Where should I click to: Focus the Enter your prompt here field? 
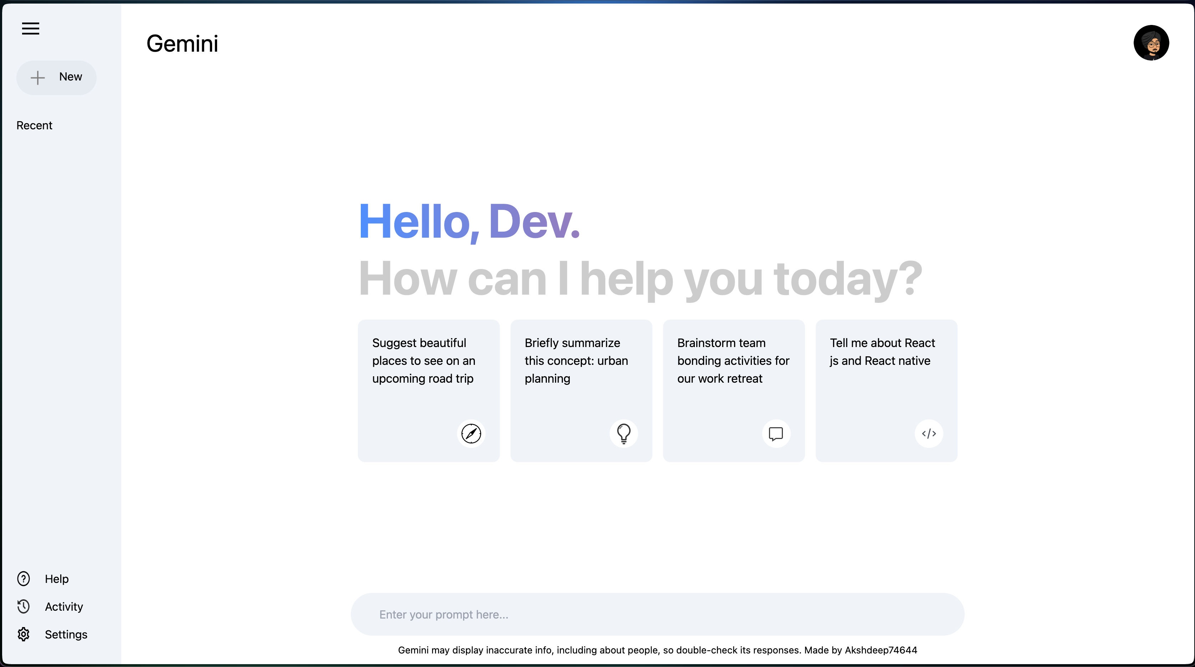coord(657,614)
